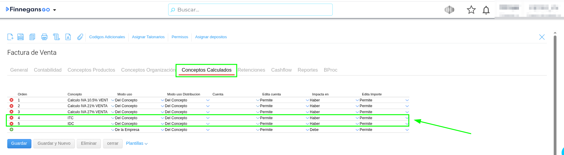
Task: Click the page with letter A icon
Action: click(x=68, y=37)
